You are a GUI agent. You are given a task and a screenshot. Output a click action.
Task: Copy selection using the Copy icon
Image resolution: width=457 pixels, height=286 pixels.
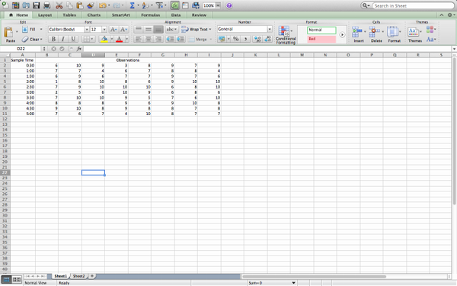[x=69, y=5]
